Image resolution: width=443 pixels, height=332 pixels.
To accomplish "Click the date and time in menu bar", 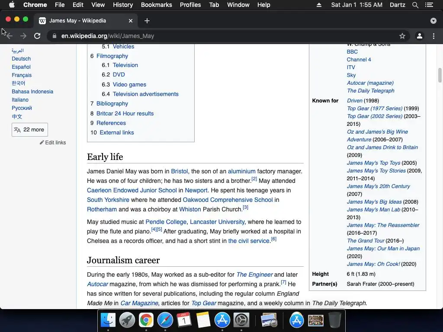I will pos(356,5).
